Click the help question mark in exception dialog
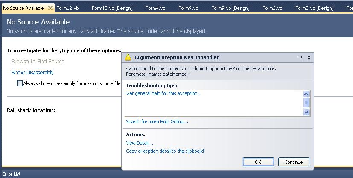 pyautogui.click(x=301, y=57)
